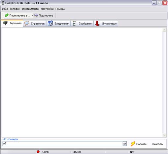168x154 pixels.
Task: Click the terminal scrollbar down arrow
Action: coord(164,135)
